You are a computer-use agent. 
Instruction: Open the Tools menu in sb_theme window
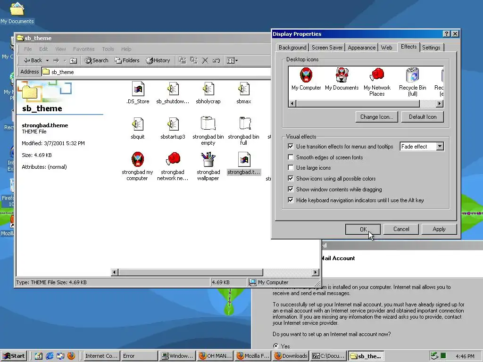[108, 49]
